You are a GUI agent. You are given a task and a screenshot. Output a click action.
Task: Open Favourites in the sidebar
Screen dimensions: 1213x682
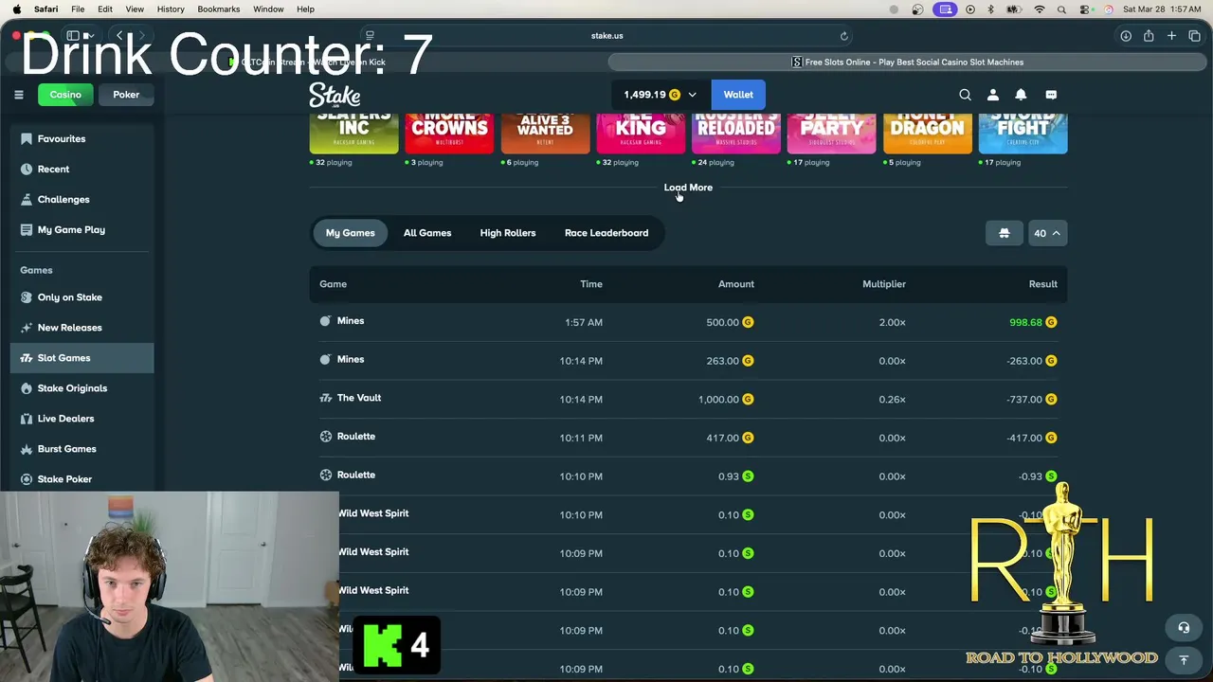click(x=82, y=138)
